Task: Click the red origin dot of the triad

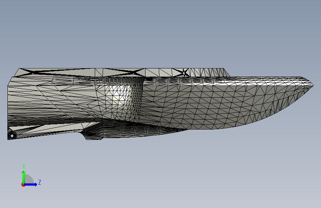Action: [x=23, y=185]
